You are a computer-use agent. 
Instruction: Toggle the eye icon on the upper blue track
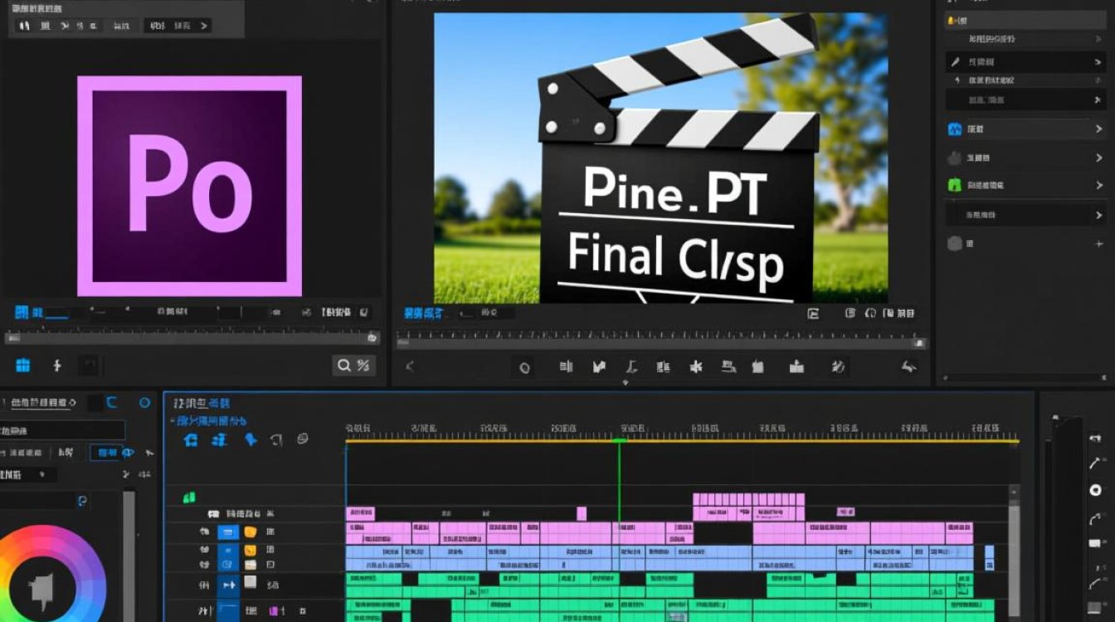click(x=204, y=550)
